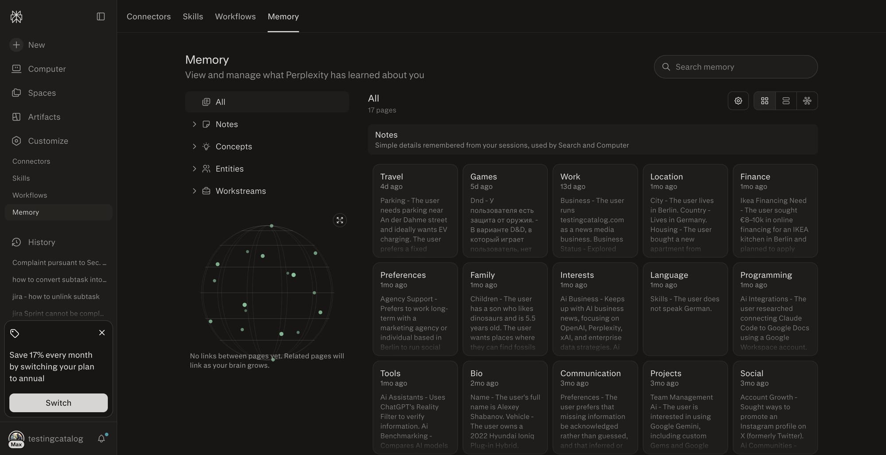Open the Preferences memory card

click(415, 309)
